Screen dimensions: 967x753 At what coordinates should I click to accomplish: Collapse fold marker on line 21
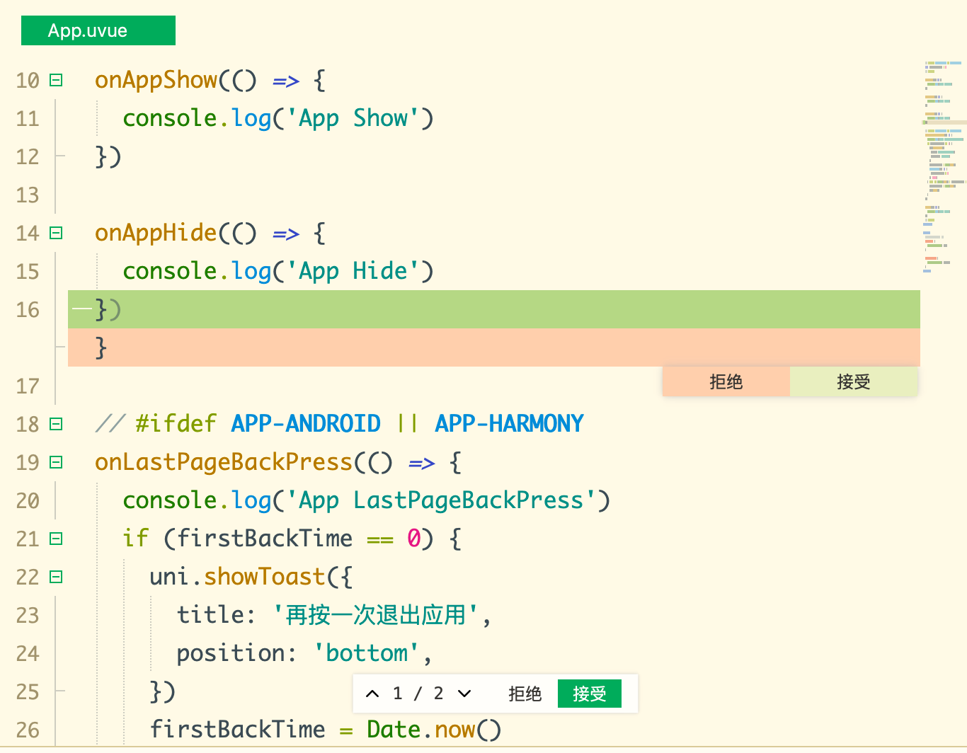coord(56,539)
